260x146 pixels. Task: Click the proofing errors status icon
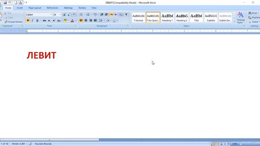[30, 144]
